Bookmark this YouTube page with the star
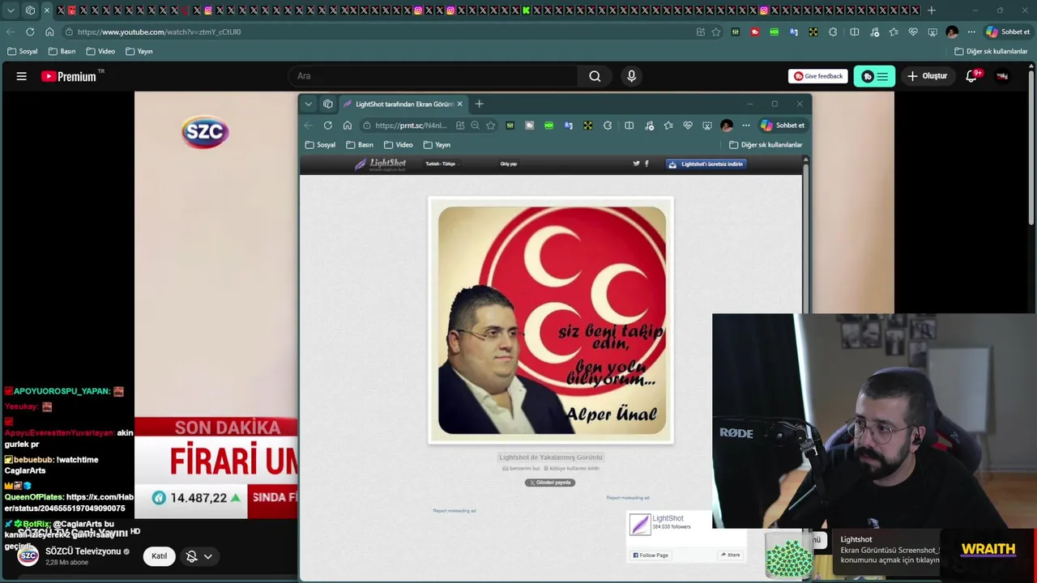 tap(716, 32)
